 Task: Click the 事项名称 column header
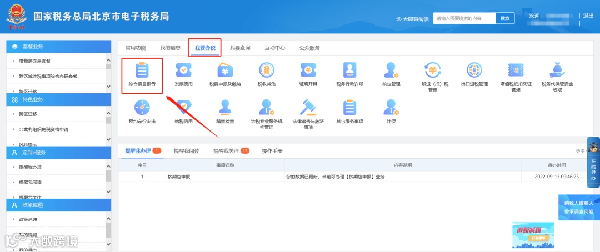point(225,165)
